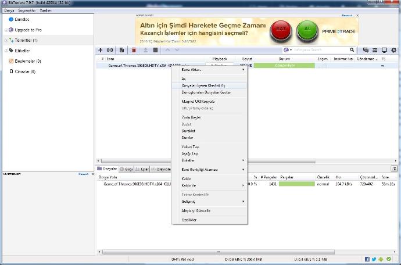Viewport: 401px width, 265px height.
Task: Open the Bunu Aktar submenu
Action: 209,70
